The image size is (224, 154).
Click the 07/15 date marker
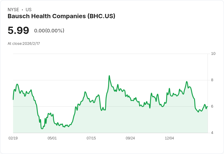tap(91, 138)
